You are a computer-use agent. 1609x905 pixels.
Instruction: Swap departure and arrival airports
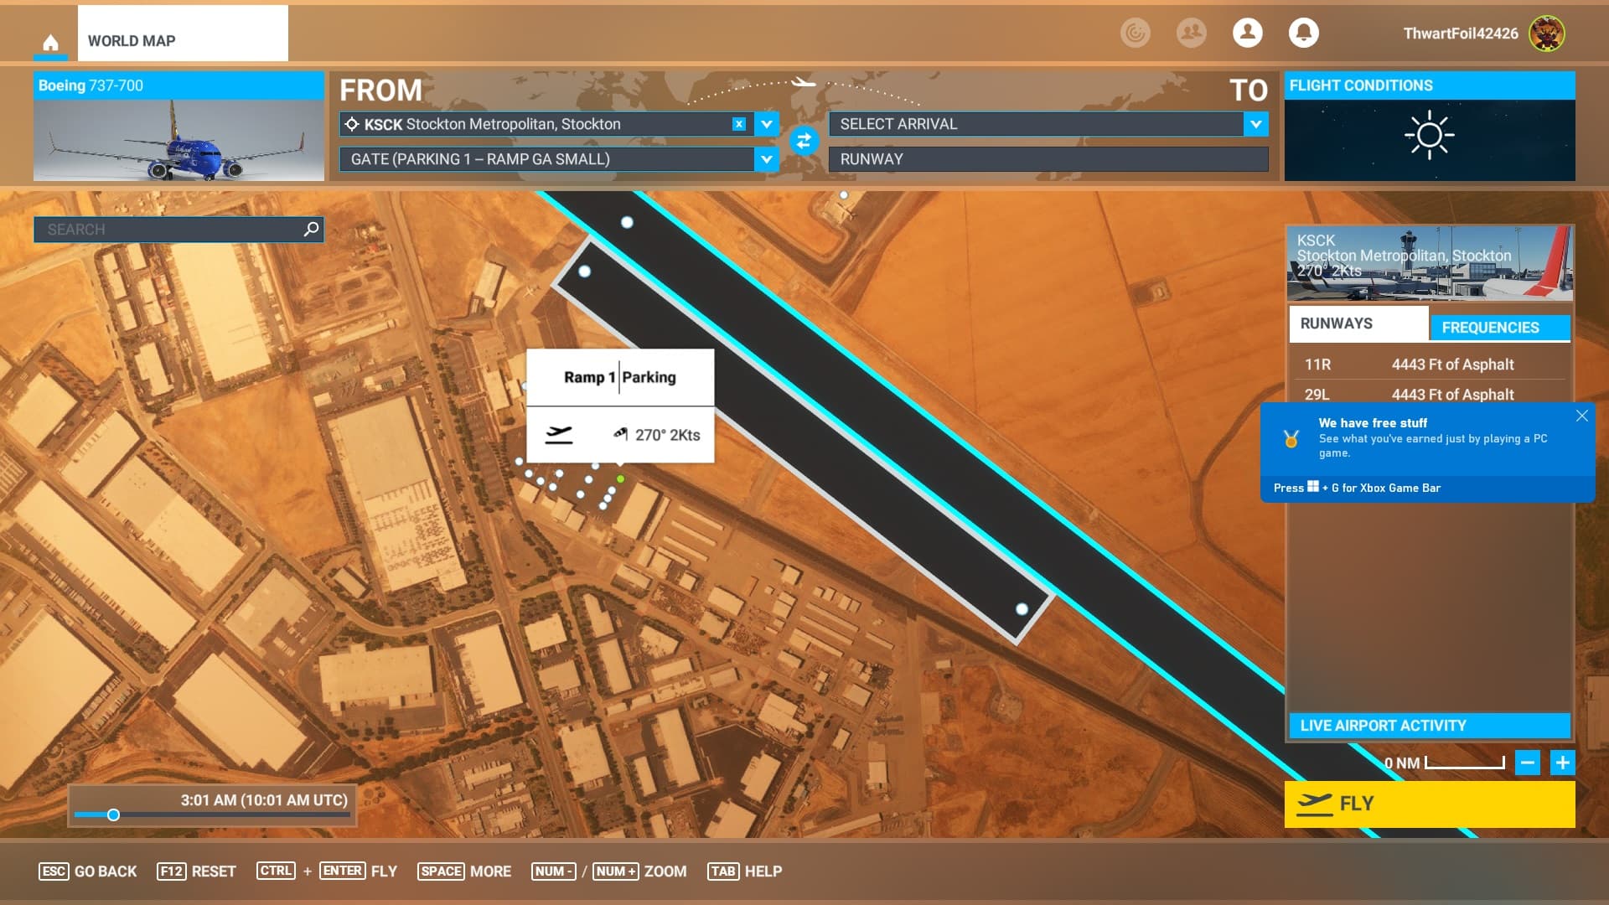click(804, 141)
